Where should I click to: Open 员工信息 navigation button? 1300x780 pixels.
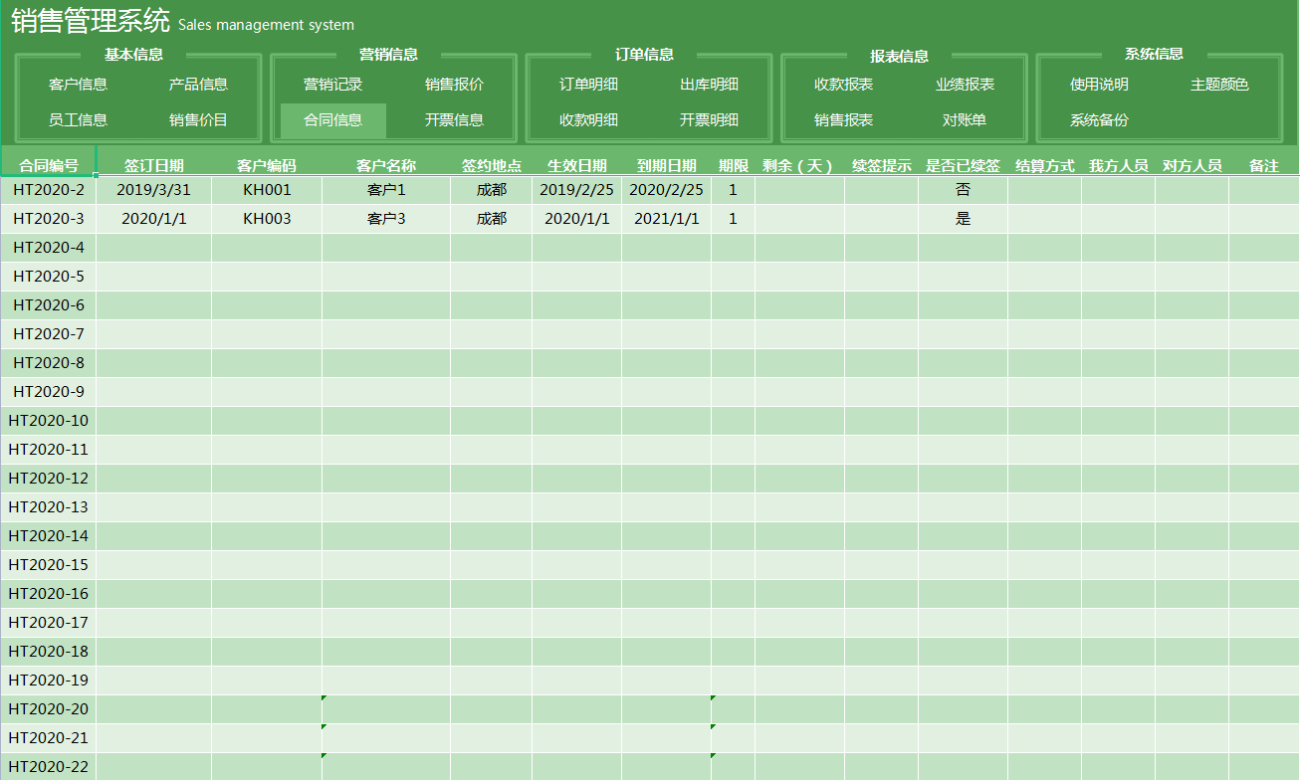point(78,120)
